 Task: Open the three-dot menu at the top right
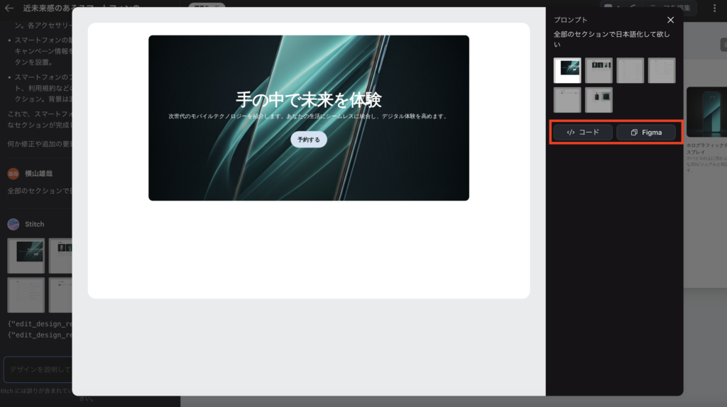tap(714, 8)
